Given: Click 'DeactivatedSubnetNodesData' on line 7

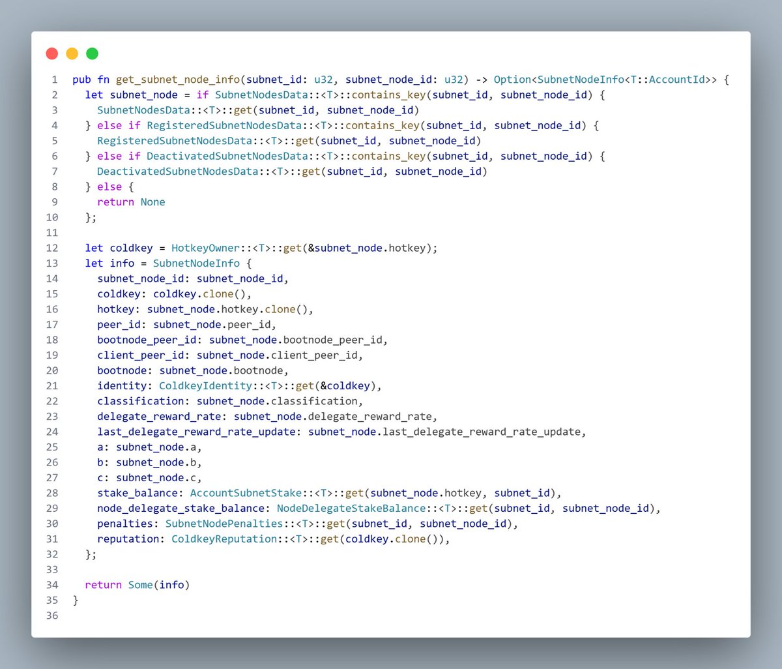Looking at the screenshot, I should (x=178, y=171).
